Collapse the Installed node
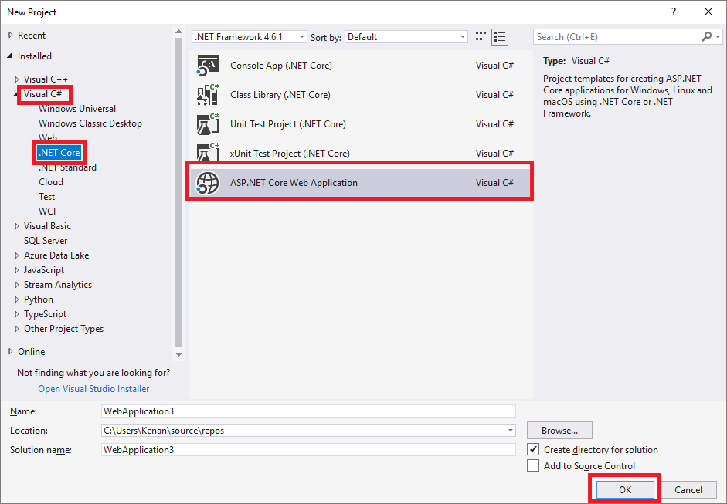The height and width of the screenshot is (504, 727). (x=10, y=56)
